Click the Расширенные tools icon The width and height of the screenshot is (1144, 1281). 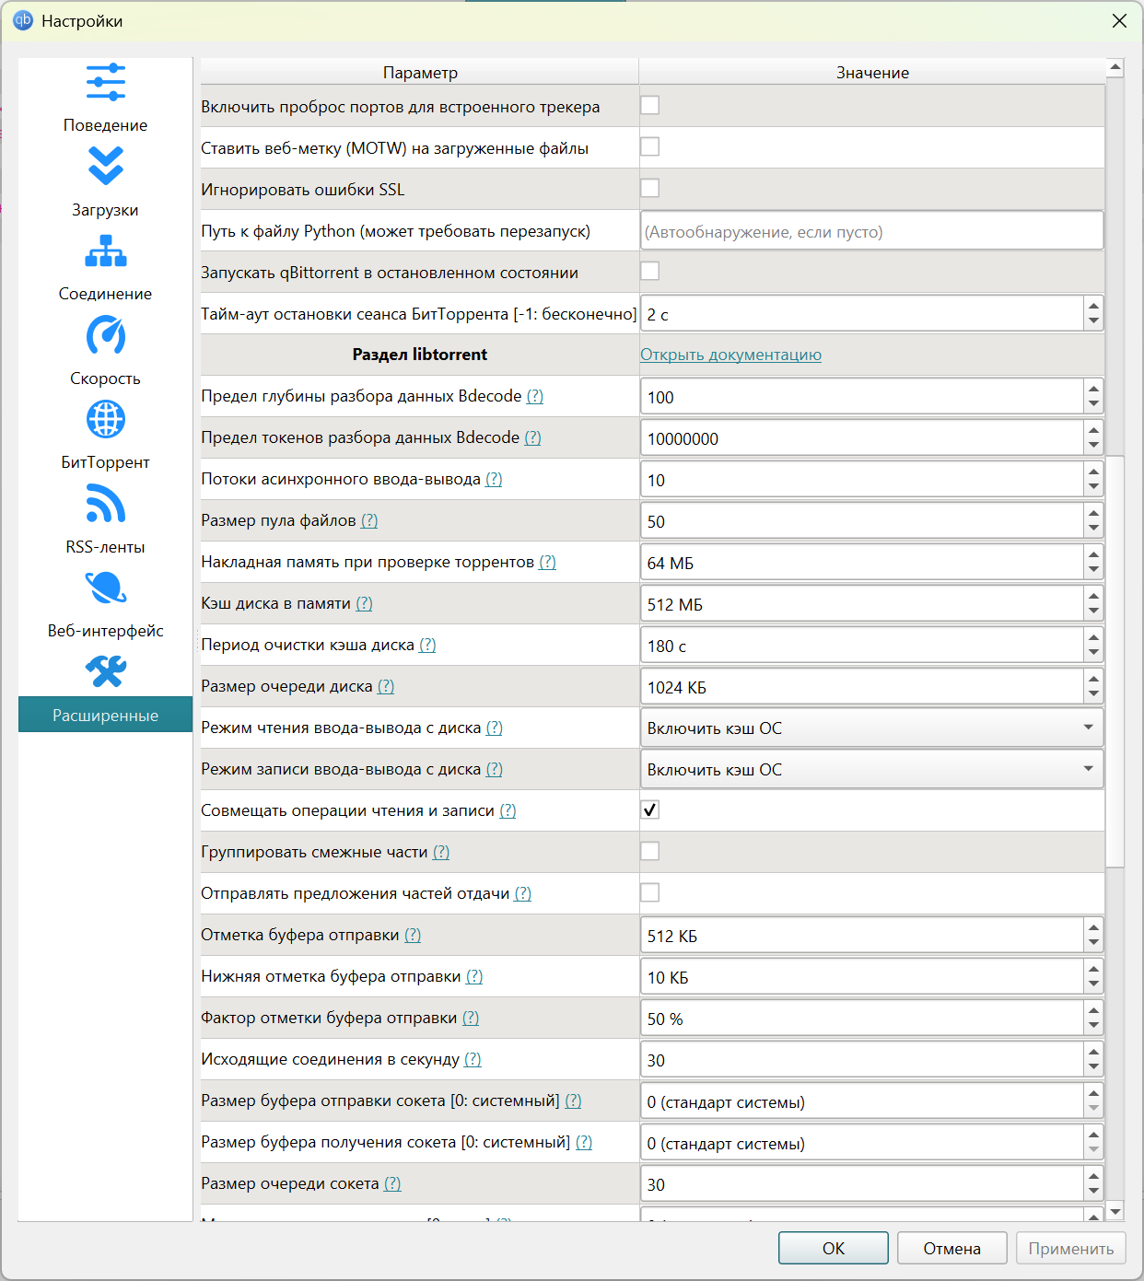tap(106, 672)
